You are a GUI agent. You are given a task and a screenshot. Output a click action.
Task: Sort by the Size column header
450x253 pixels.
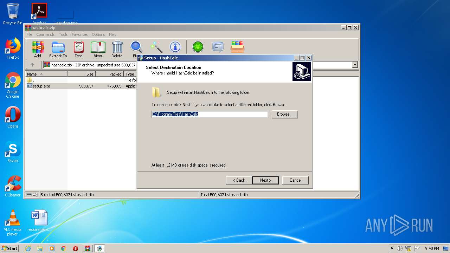[82, 74]
